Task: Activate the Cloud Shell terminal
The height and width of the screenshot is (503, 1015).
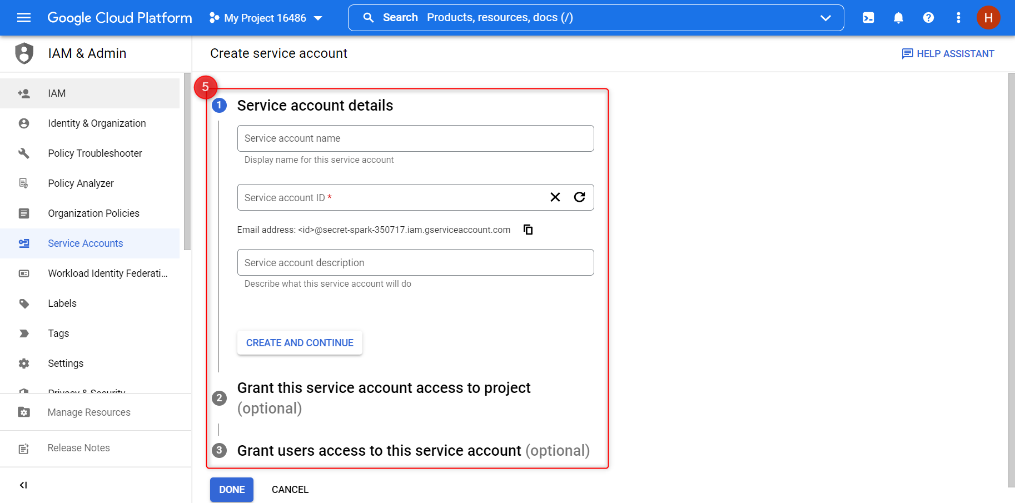Action: (868, 17)
